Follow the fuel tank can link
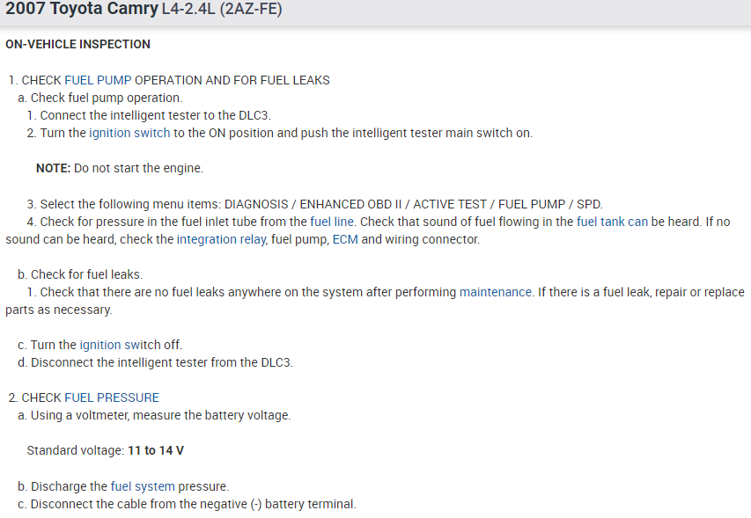This screenshot has height=518, width=751. 612,222
